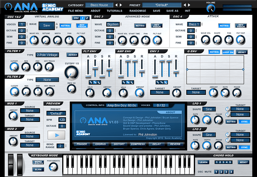This screenshot has height=177, width=257.
Task: Click the master Volume knob
Action: [210, 9]
